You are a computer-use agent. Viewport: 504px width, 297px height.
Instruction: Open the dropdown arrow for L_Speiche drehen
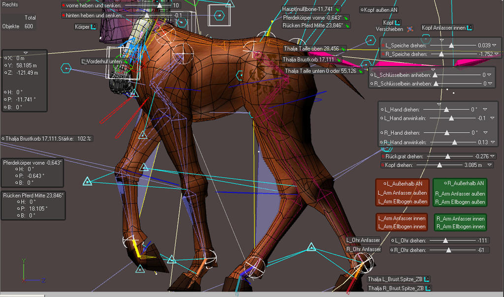pos(494,45)
